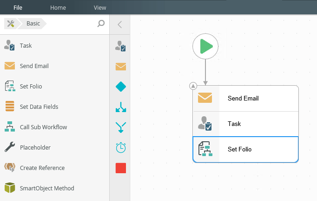Image resolution: width=317 pixels, height=201 pixels.
Task: Collapse the activity with triangle toggle
Action: (x=193, y=86)
